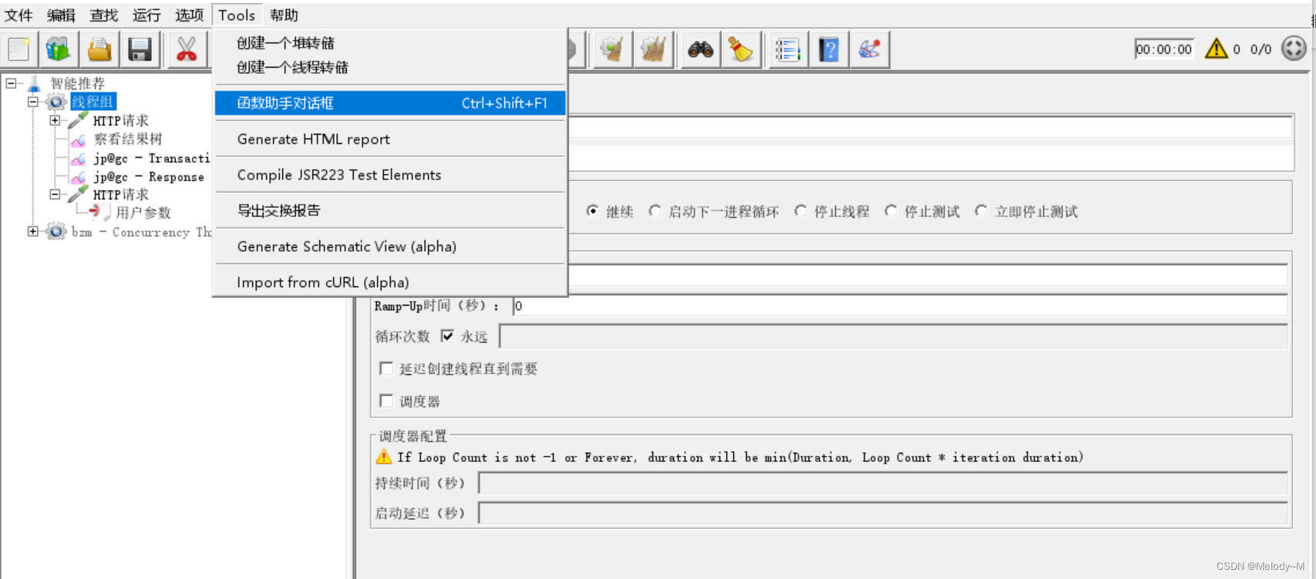The width and height of the screenshot is (1316, 579).
Task: Select 察看结果树 tree item
Action: [x=128, y=139]
